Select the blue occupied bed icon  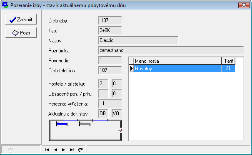pos(62,124)
